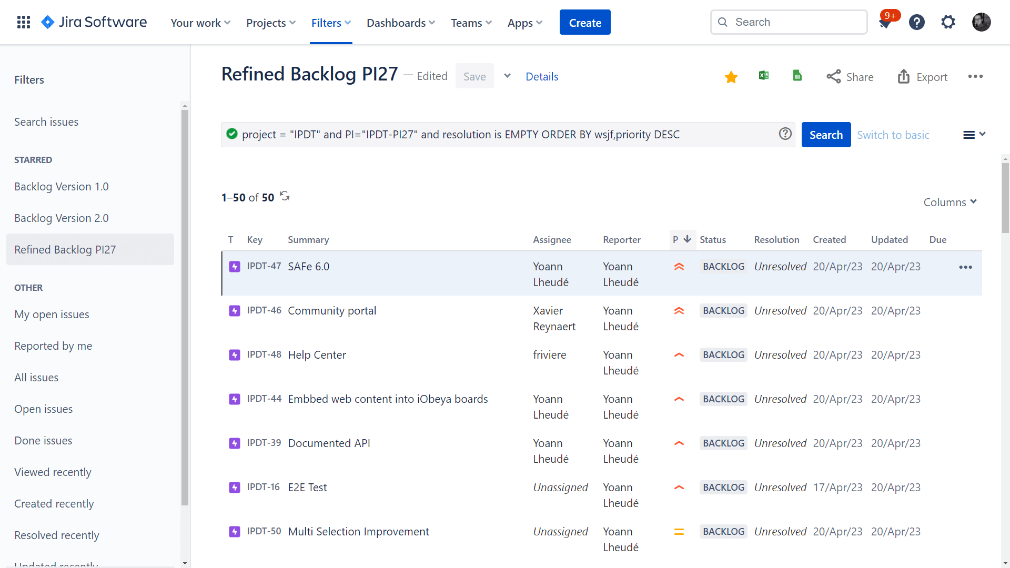Click the epic type icon of IPDT-39
Viewport: 1010px width, 568px height.
point(235,443)
